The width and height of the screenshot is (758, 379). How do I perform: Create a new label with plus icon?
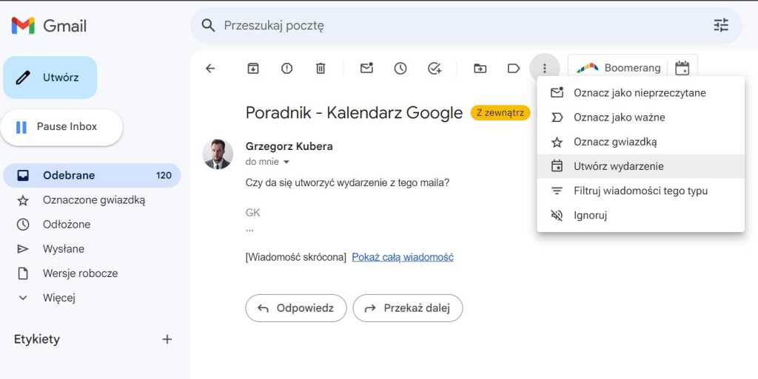point(167,339)
